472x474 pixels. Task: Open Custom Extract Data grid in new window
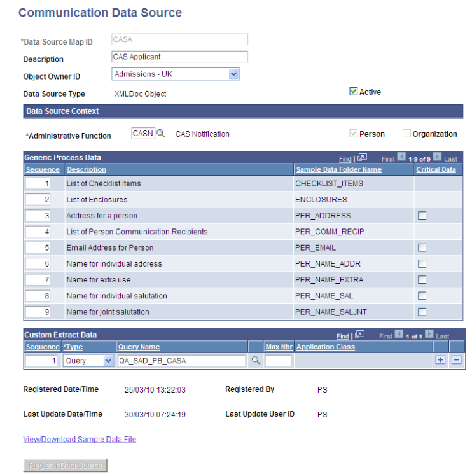(x=359, y=334)
